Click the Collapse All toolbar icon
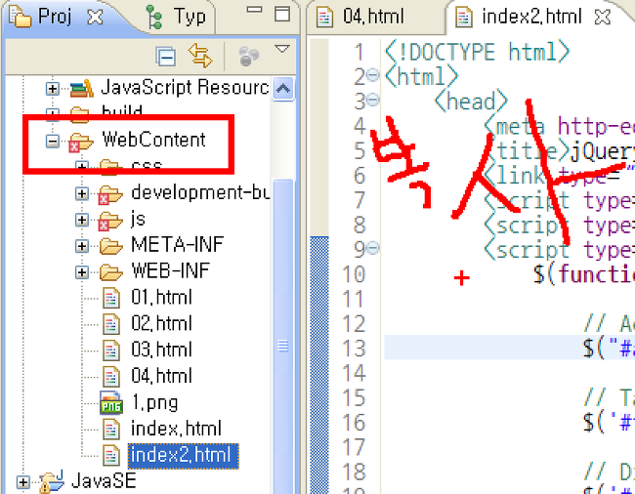The width and height of the screenshot is (635, 494). 165,56
